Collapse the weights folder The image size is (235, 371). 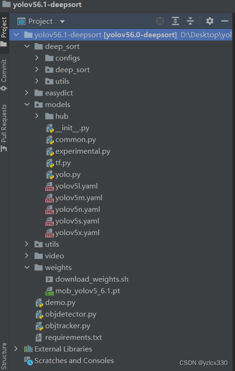pos(27,267)
